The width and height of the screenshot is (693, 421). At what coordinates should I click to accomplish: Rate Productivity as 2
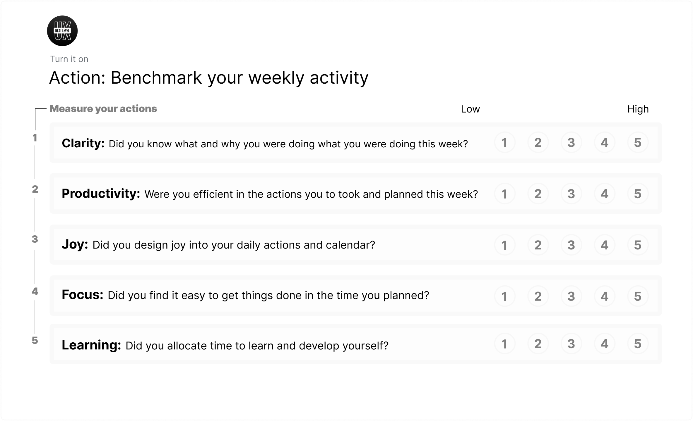point(538,194)
